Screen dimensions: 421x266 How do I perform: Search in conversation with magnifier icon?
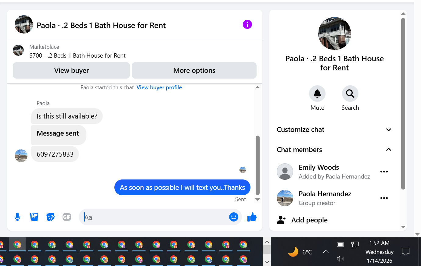click(x=350, y=94)
